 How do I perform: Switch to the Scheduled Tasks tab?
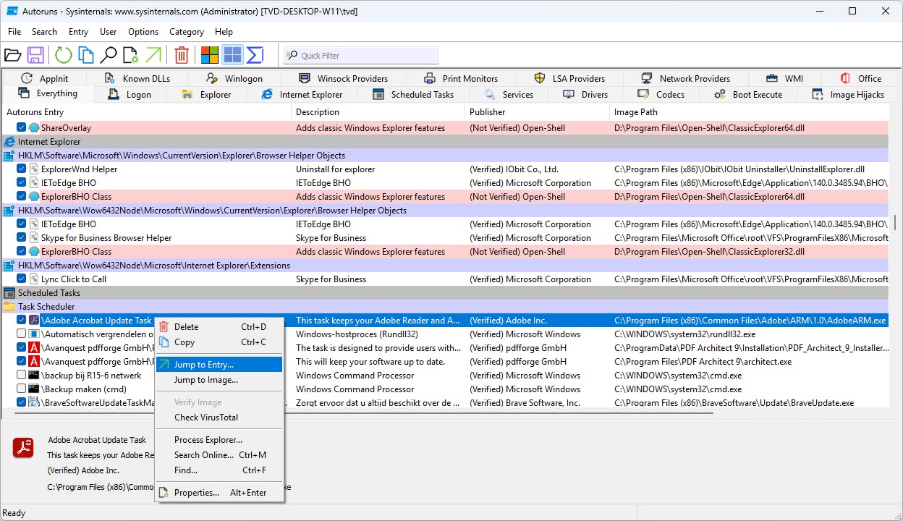(413, 95)
